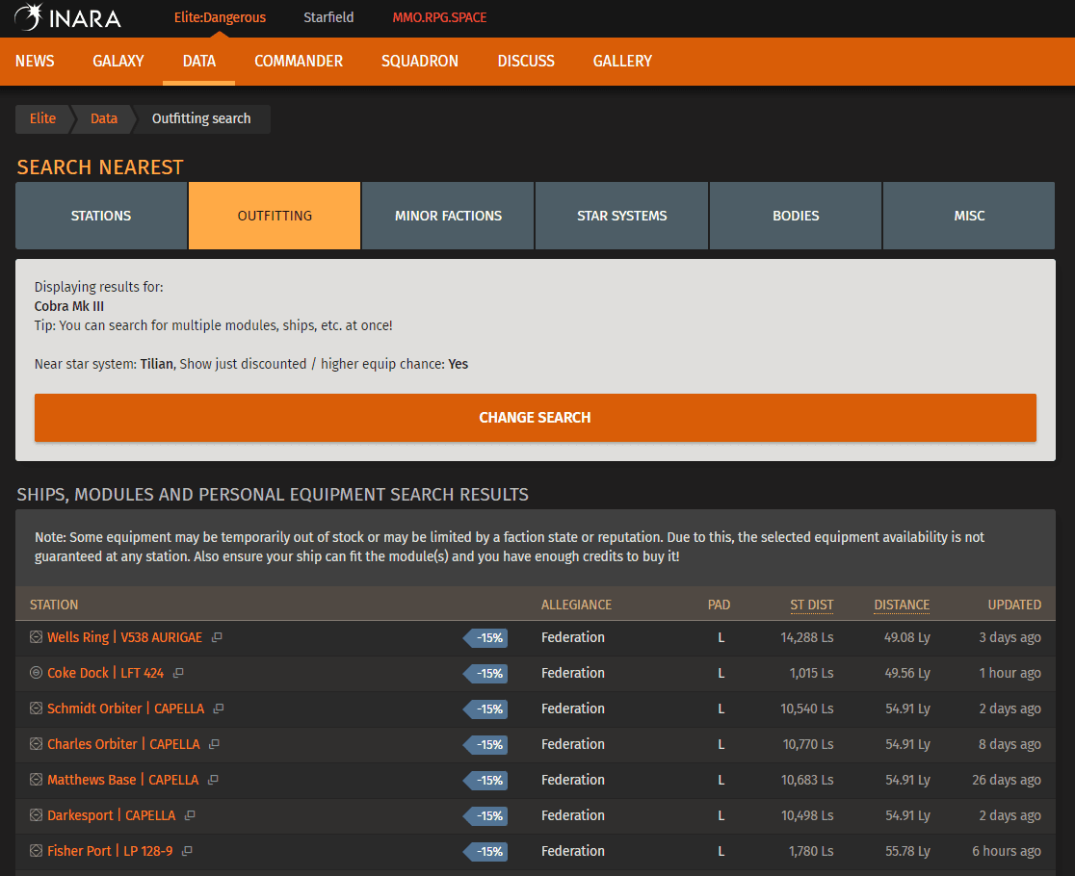Switch to the Stations search tab
Image resolution: width=1075 pixels, height=876 pixels.
(x=101, y=216)
